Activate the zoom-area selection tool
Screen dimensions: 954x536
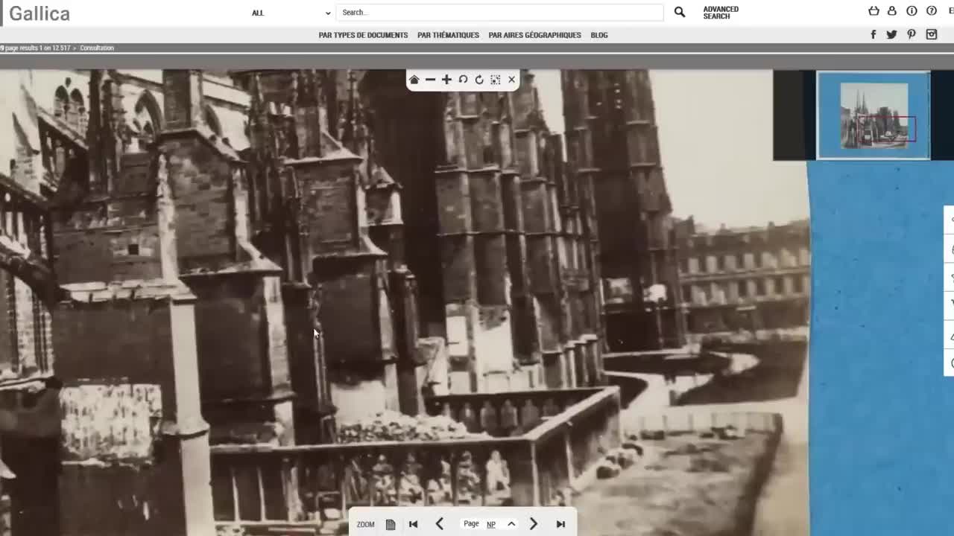(495, 80)
